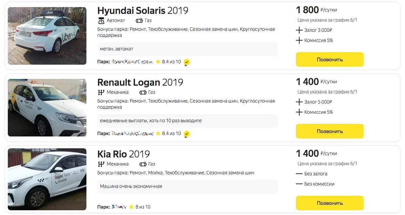Click gas fuel icon on Hyundai Solaris
405x215 pixels.
coord(139,21)
